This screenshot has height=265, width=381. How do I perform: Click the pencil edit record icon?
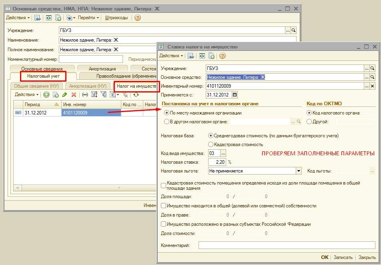click(x=64, y=94)
